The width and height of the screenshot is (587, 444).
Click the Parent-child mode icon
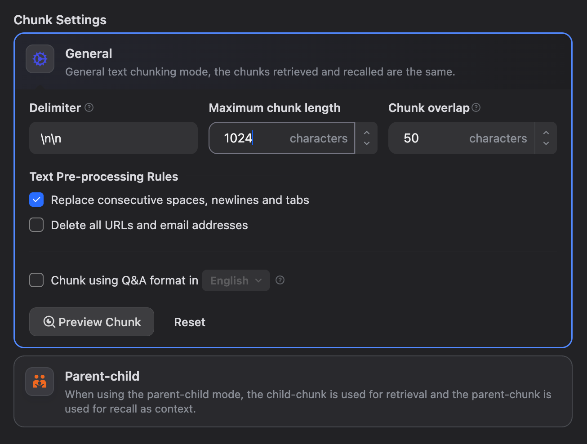pyautogui.click(x=40, y=382)
